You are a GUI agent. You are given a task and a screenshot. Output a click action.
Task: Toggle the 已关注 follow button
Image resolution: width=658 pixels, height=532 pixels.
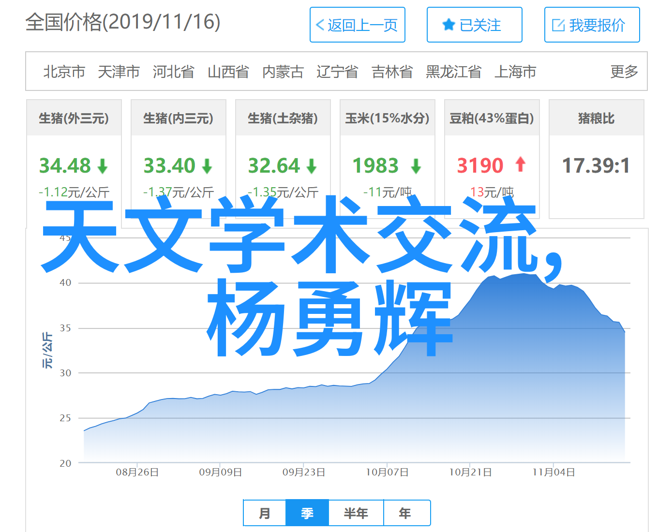(475, 25)
